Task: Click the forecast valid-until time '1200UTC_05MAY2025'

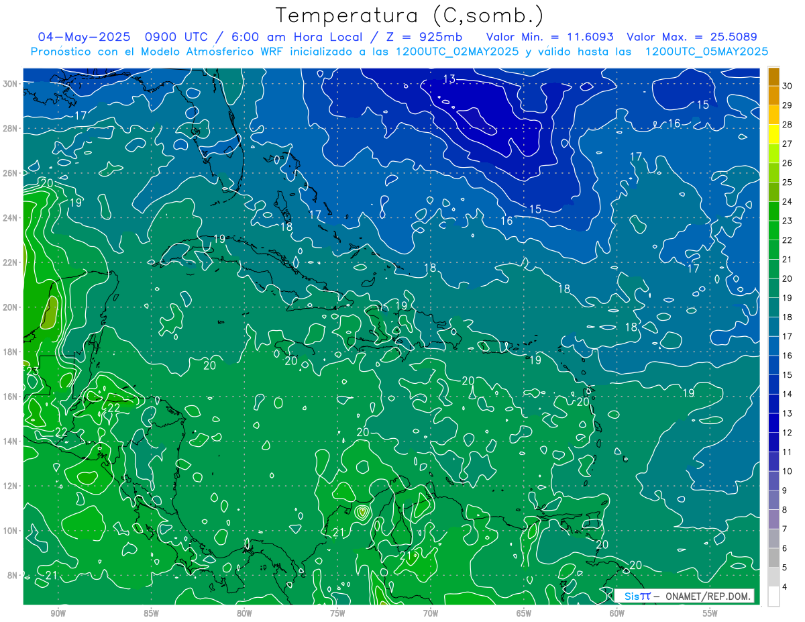Action: pyautogui.click(x=706, y=52)
